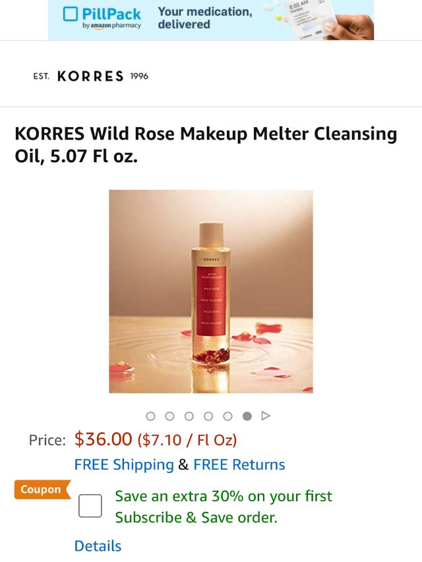Open the coupon Details link
422x562 pixels.
click(x=98, y=546)
